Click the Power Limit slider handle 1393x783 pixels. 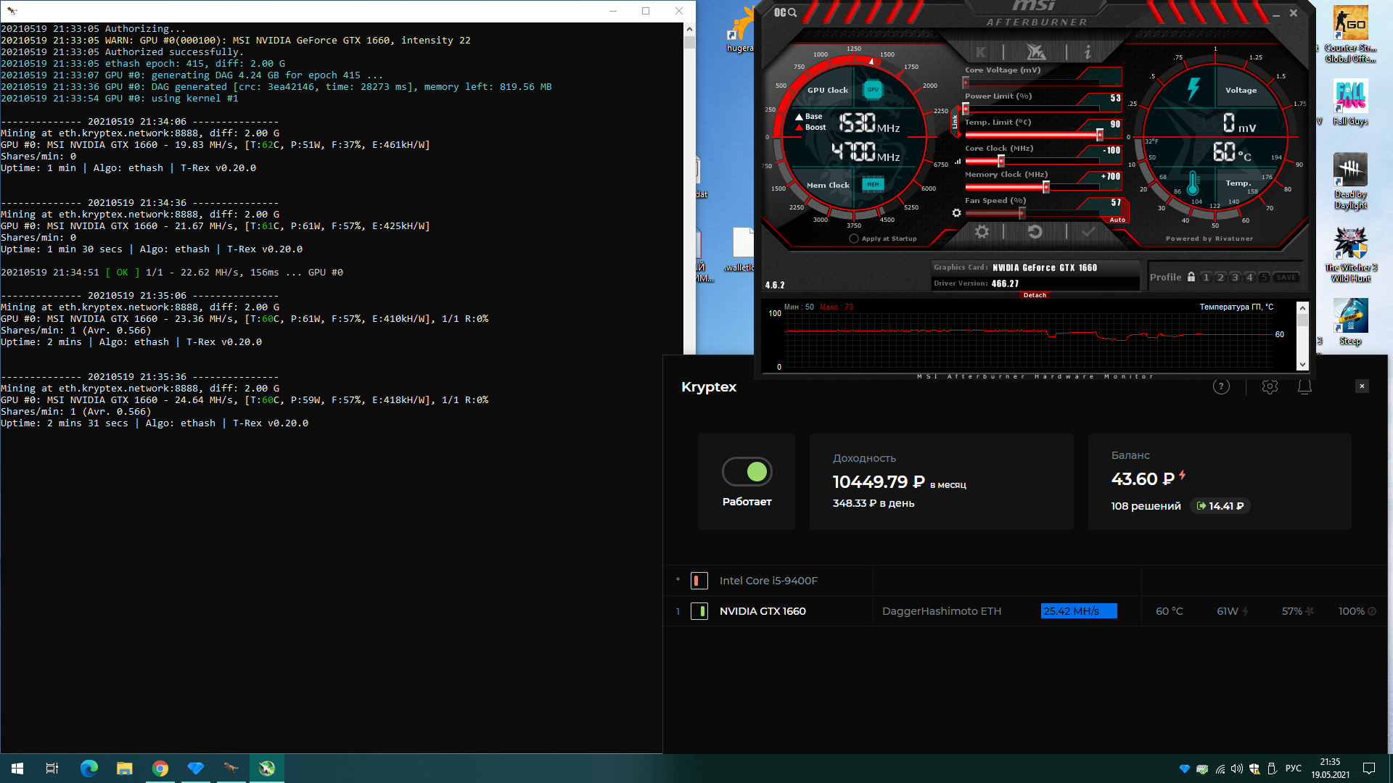tap(966, 109)
